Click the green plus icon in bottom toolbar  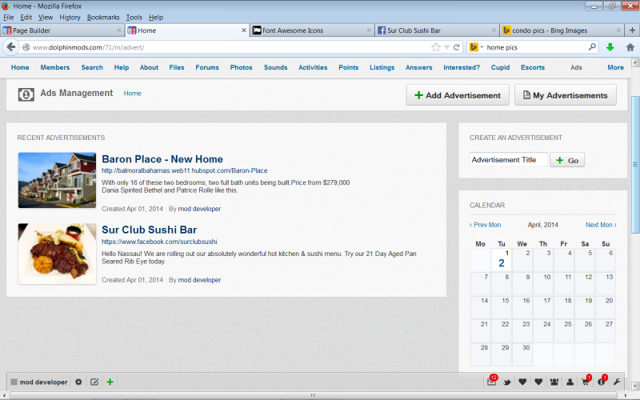coord(110,382)
